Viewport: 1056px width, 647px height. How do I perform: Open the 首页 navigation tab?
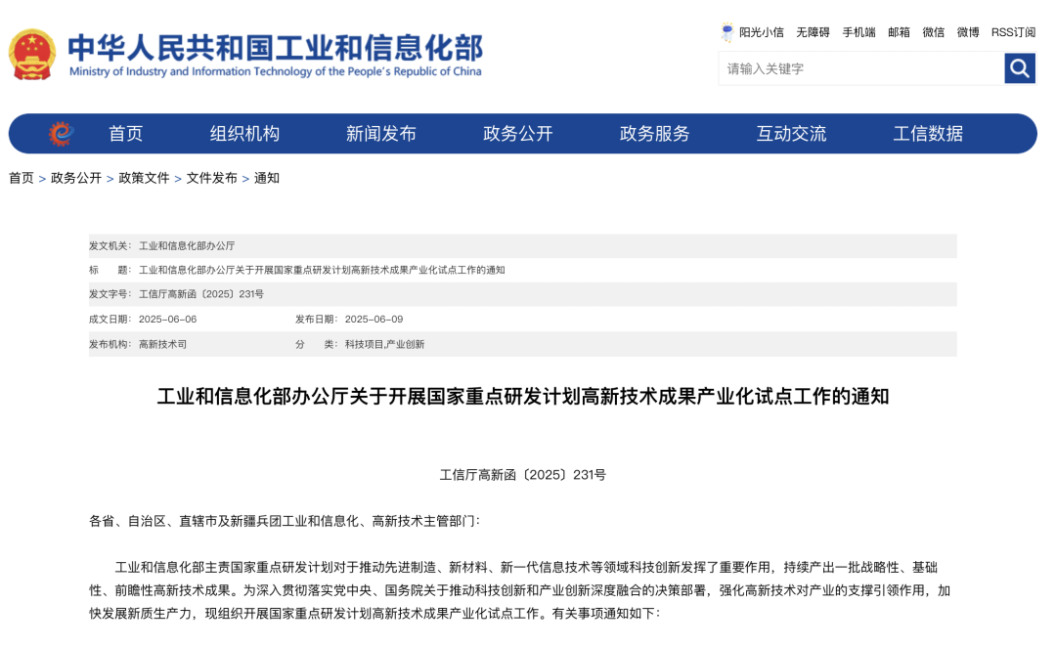click(x=126, y=133)
